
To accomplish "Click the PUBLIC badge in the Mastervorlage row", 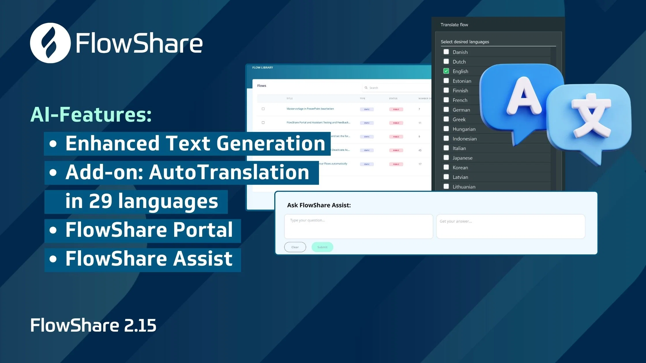I will click(396, 109).
